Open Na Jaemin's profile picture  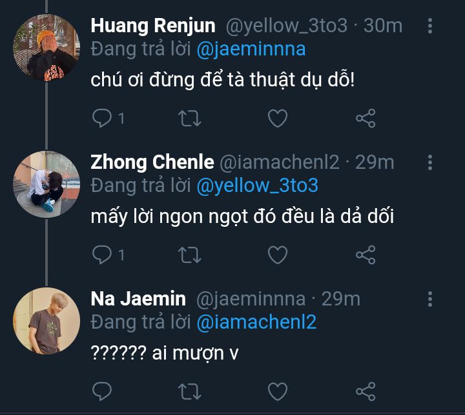pos(46,320)
